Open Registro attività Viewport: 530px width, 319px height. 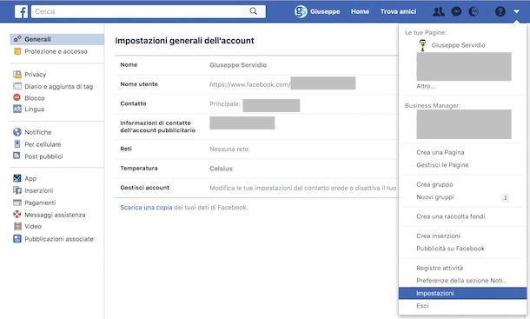[x=440, y=268]
